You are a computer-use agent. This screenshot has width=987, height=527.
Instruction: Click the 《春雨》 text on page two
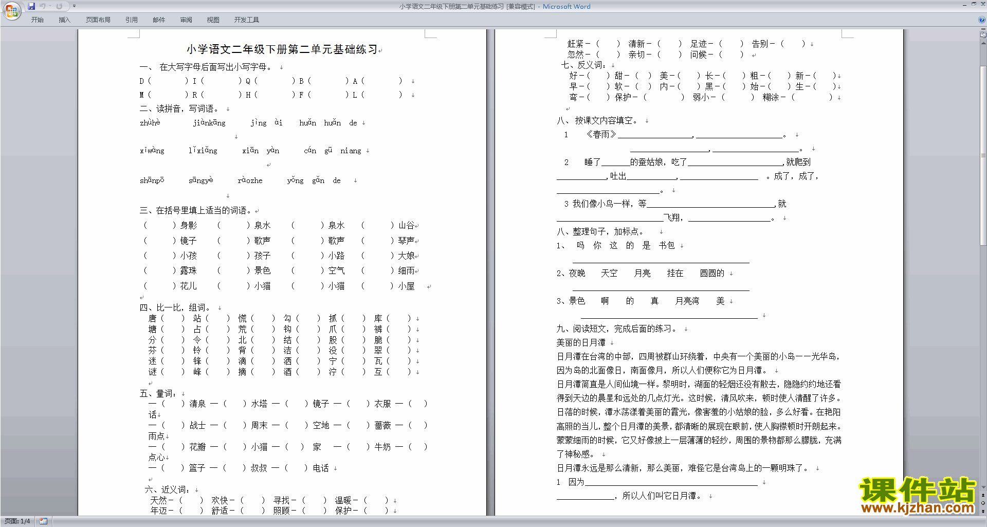[x=601, y=135]
